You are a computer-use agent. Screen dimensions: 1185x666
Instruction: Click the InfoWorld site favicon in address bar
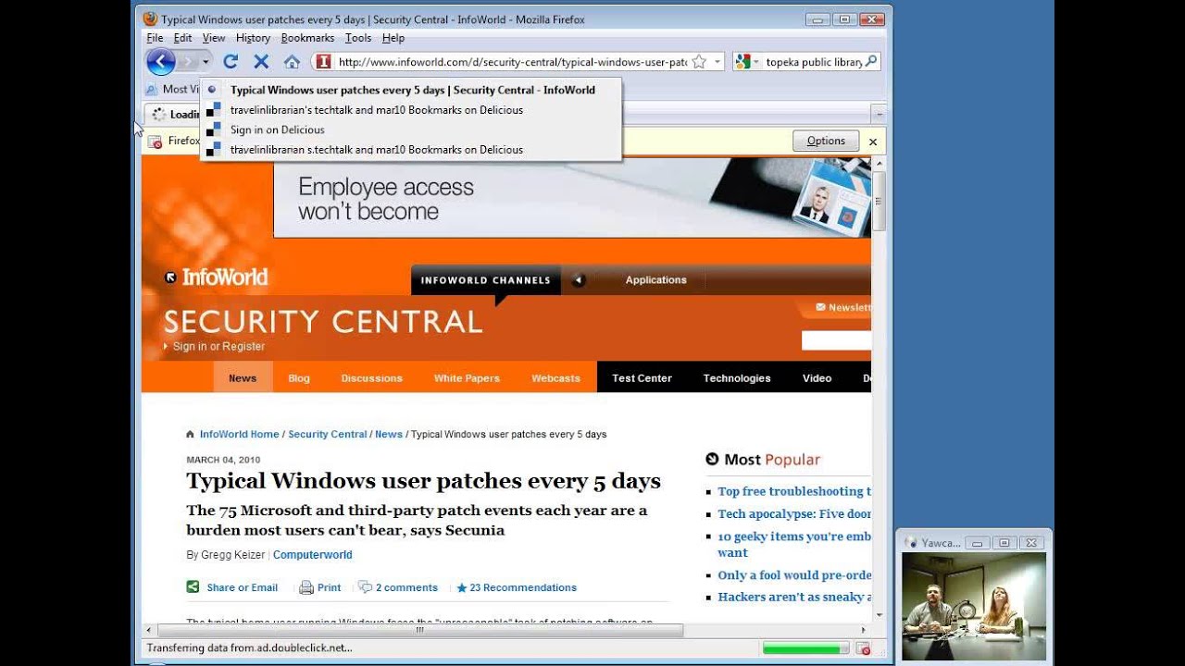[x=323, y=62]
